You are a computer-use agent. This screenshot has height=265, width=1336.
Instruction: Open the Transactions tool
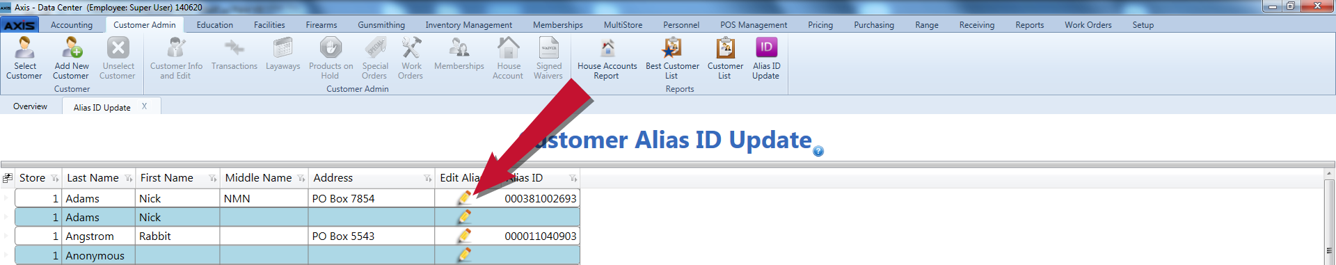pos(234,54)
